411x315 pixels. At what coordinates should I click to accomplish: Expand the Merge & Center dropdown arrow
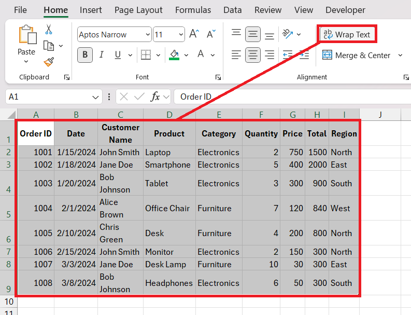400,56
